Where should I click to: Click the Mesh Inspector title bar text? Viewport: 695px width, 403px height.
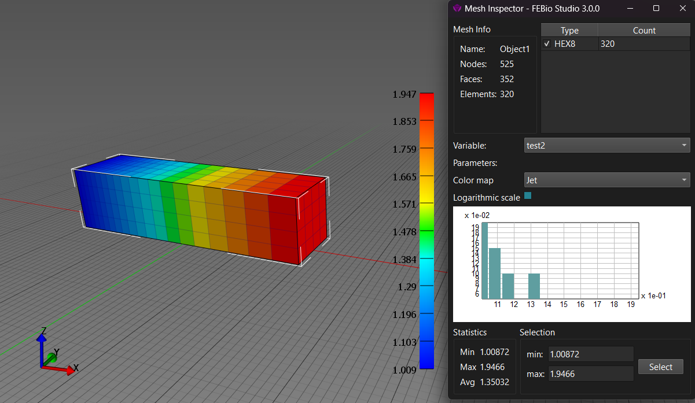(532, 9)
